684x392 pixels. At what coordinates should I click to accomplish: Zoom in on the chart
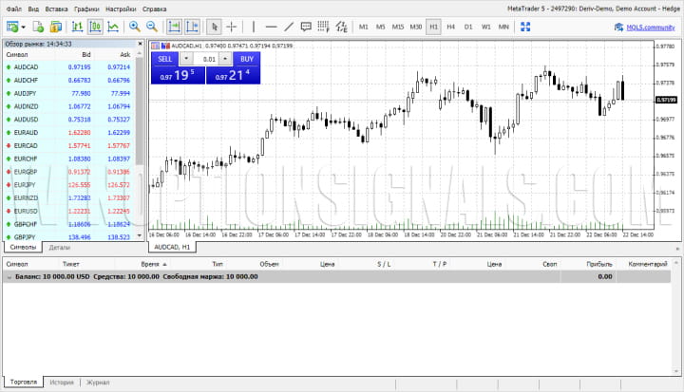[x=135, y=27]
